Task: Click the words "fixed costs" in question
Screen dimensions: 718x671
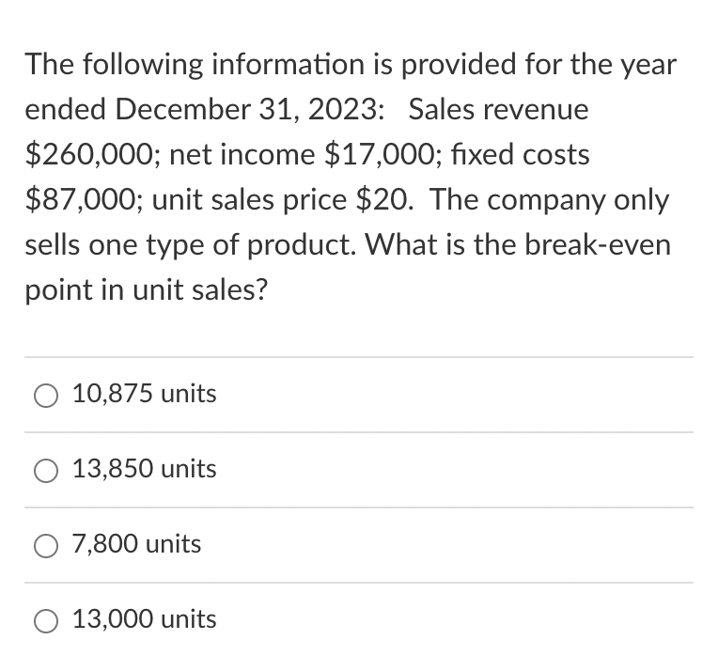Action: (521, 154)
